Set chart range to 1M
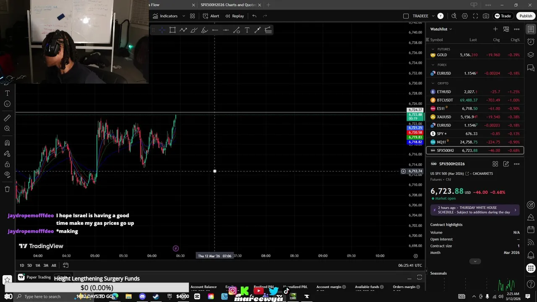 [x=38, y=266]
